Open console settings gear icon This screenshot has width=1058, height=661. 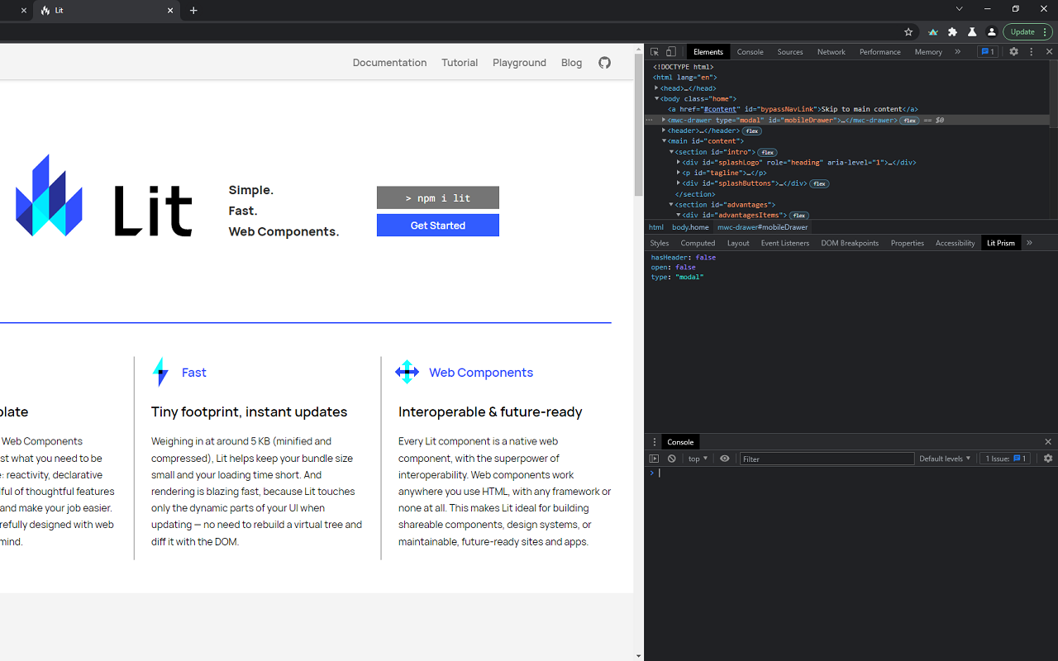coord(1048,459)
